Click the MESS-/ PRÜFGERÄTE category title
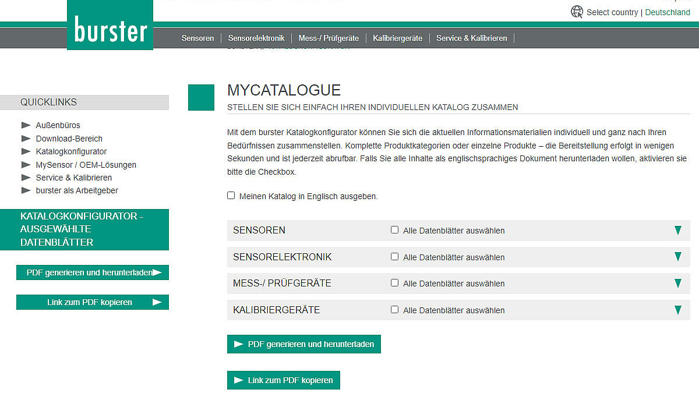This screenshot has height=393, width=699. point(282,284)
